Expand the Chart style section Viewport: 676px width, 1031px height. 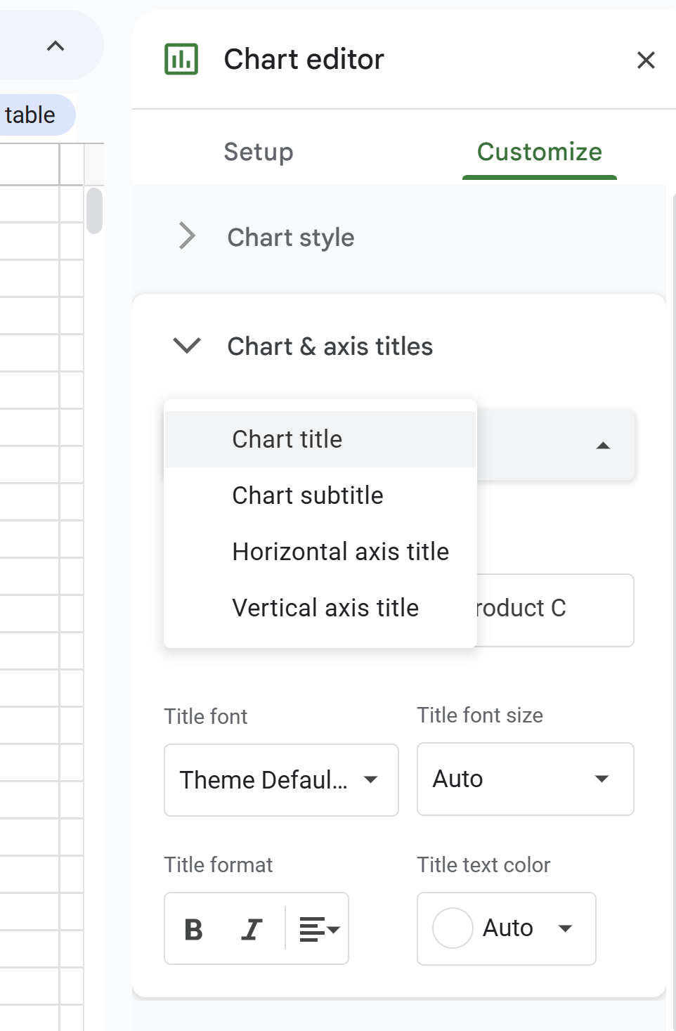[187, 236]
